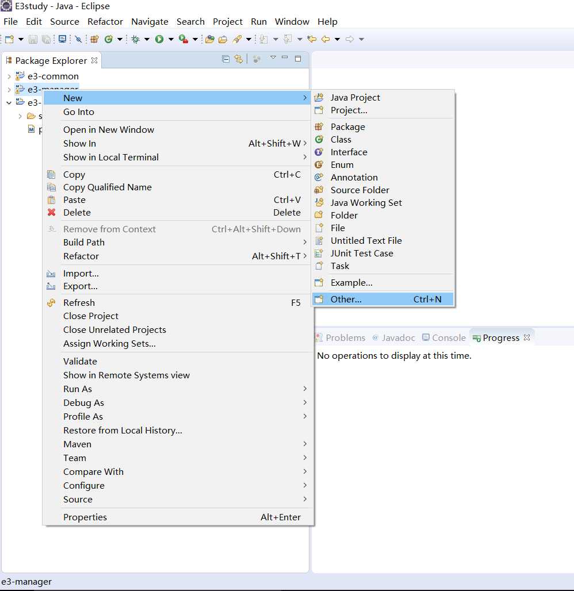Open the Help menu
Image resolution: width=574 pixels, height=591 pixels.
[x=327, y=21]
